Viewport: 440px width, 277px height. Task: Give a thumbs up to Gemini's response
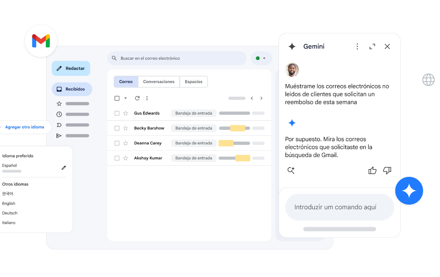(372, 171)
